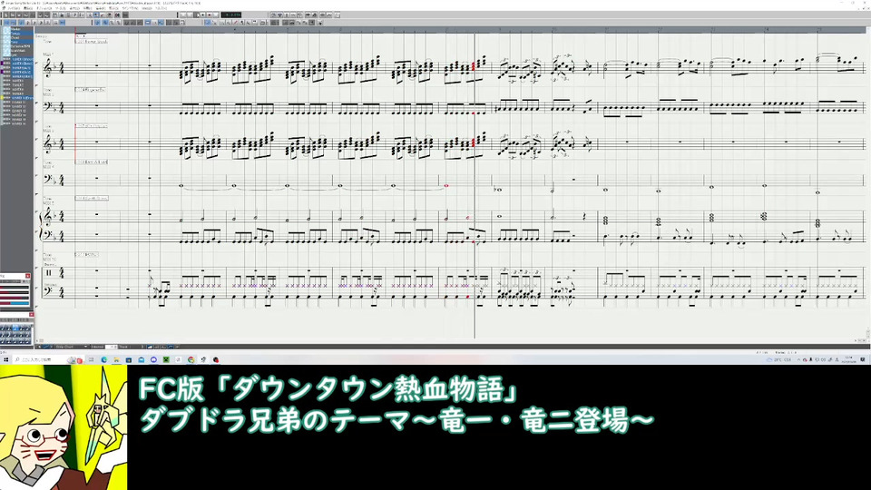Adjust the bottom blue slider in the mixer panel
This screenshot has width=871, height=490.
tap(15, 303)
